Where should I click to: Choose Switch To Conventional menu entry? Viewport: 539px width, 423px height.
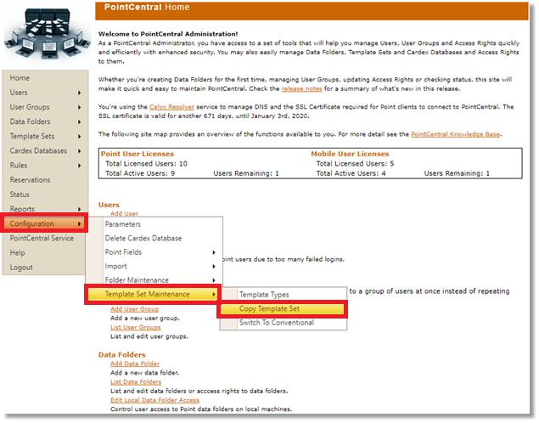coord(277,323)
